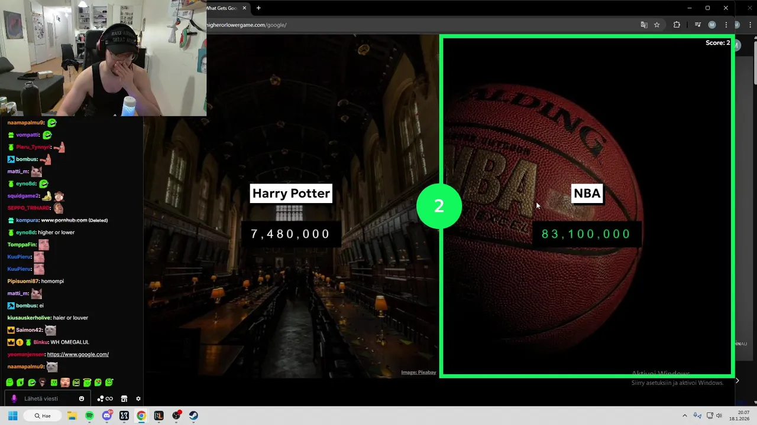Click username naamapalmu9 at chat top
757x425 pixels.
[26, 123]
